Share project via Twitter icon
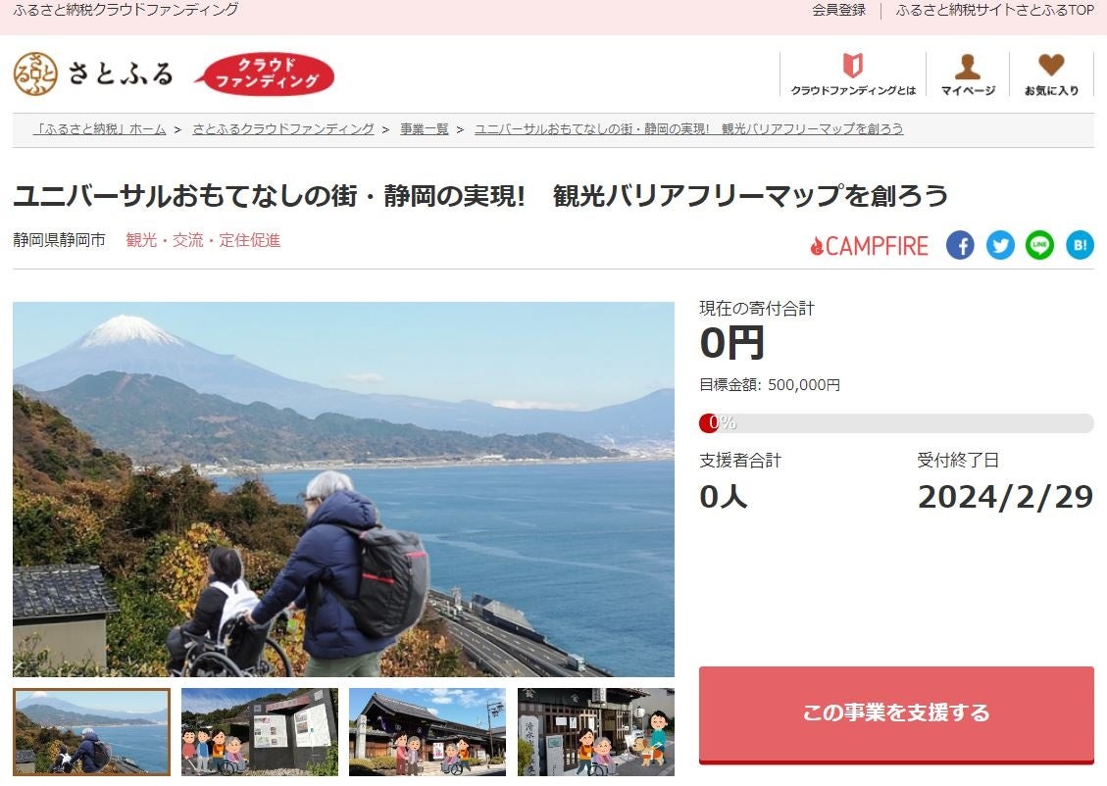 coord(1000,246)
